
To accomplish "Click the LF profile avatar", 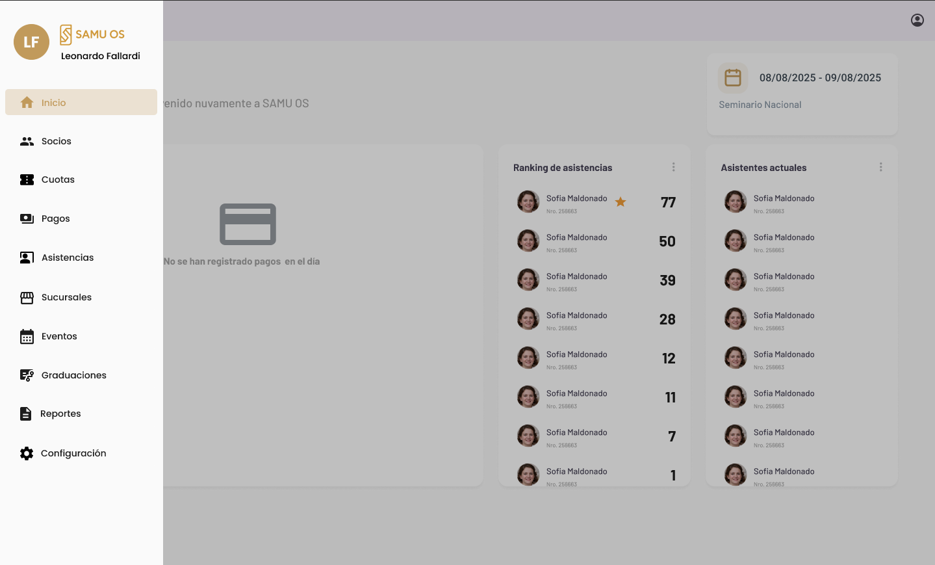I will point(31,42).
